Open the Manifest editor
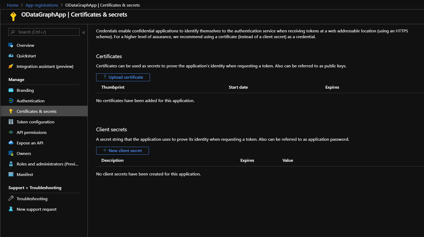The width and height of the screenshot is (424, 237). (44, 174)
